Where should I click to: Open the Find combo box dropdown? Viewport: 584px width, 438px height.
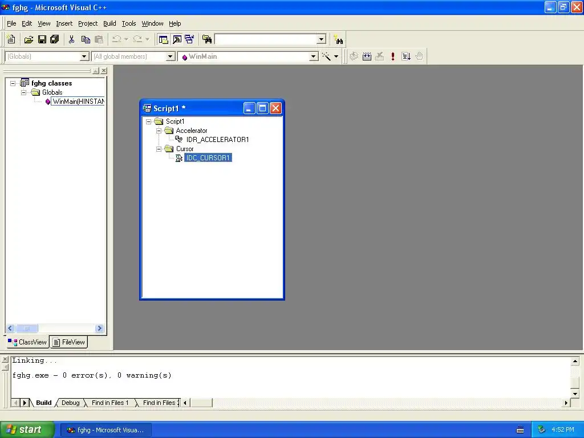coord(322,39)
